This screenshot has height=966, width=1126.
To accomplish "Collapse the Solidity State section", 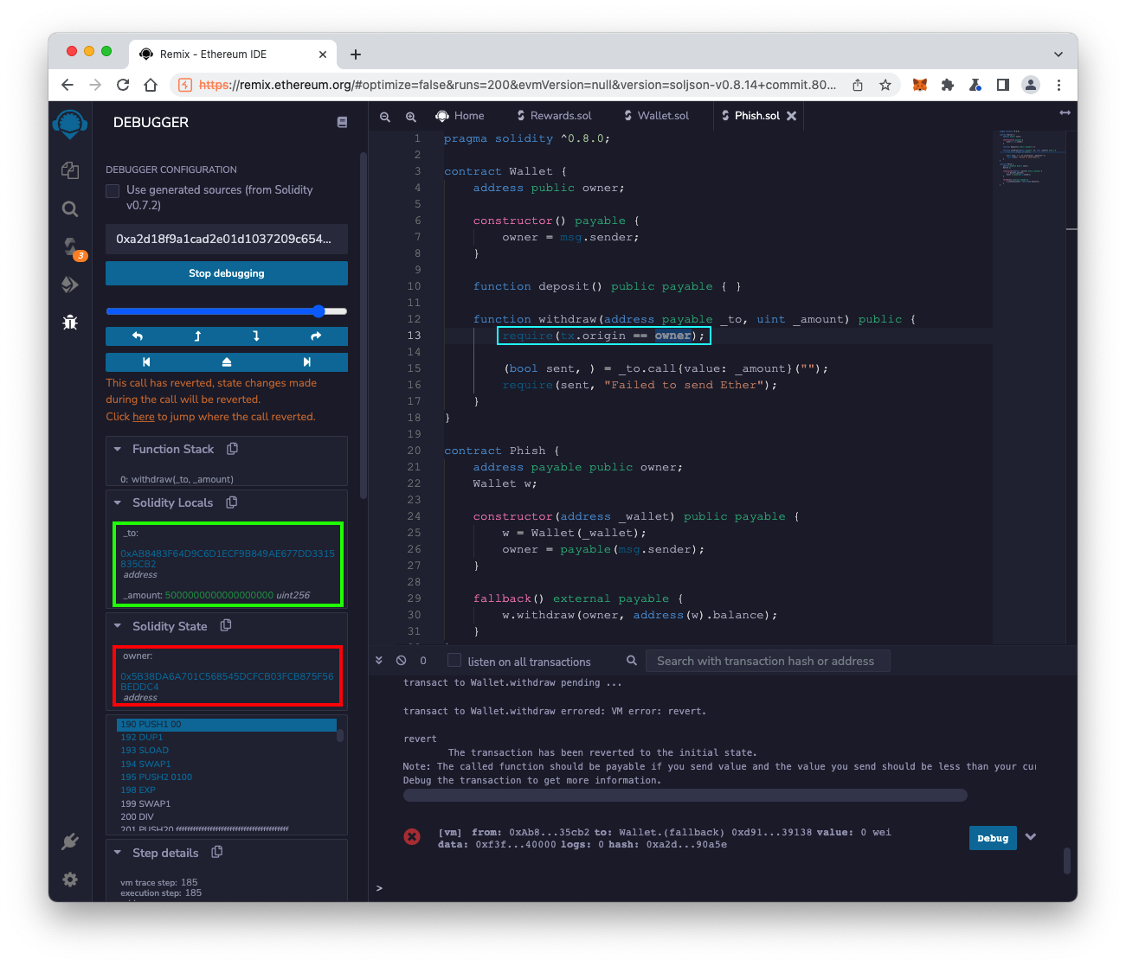I will pyautogui.click(x=118, y=625).
